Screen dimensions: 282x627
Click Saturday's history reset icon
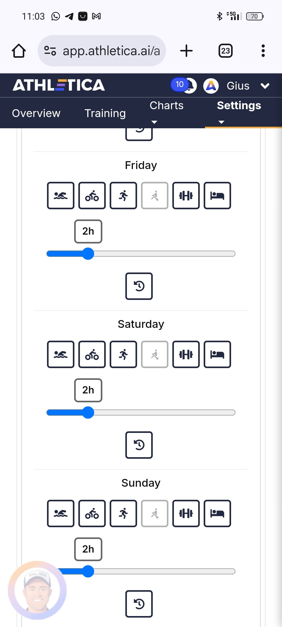pos(139,445)
